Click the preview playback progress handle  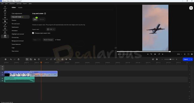click(170, 51)
